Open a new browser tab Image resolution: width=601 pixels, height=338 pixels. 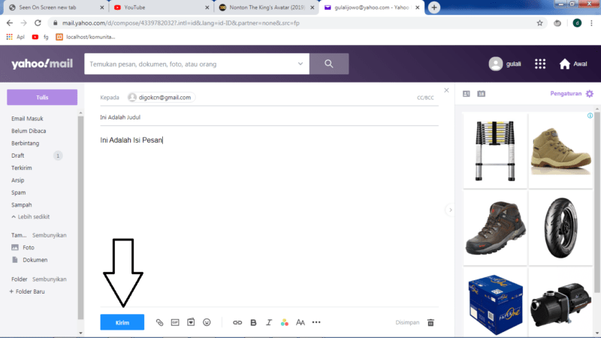click(x=434, y=8)
